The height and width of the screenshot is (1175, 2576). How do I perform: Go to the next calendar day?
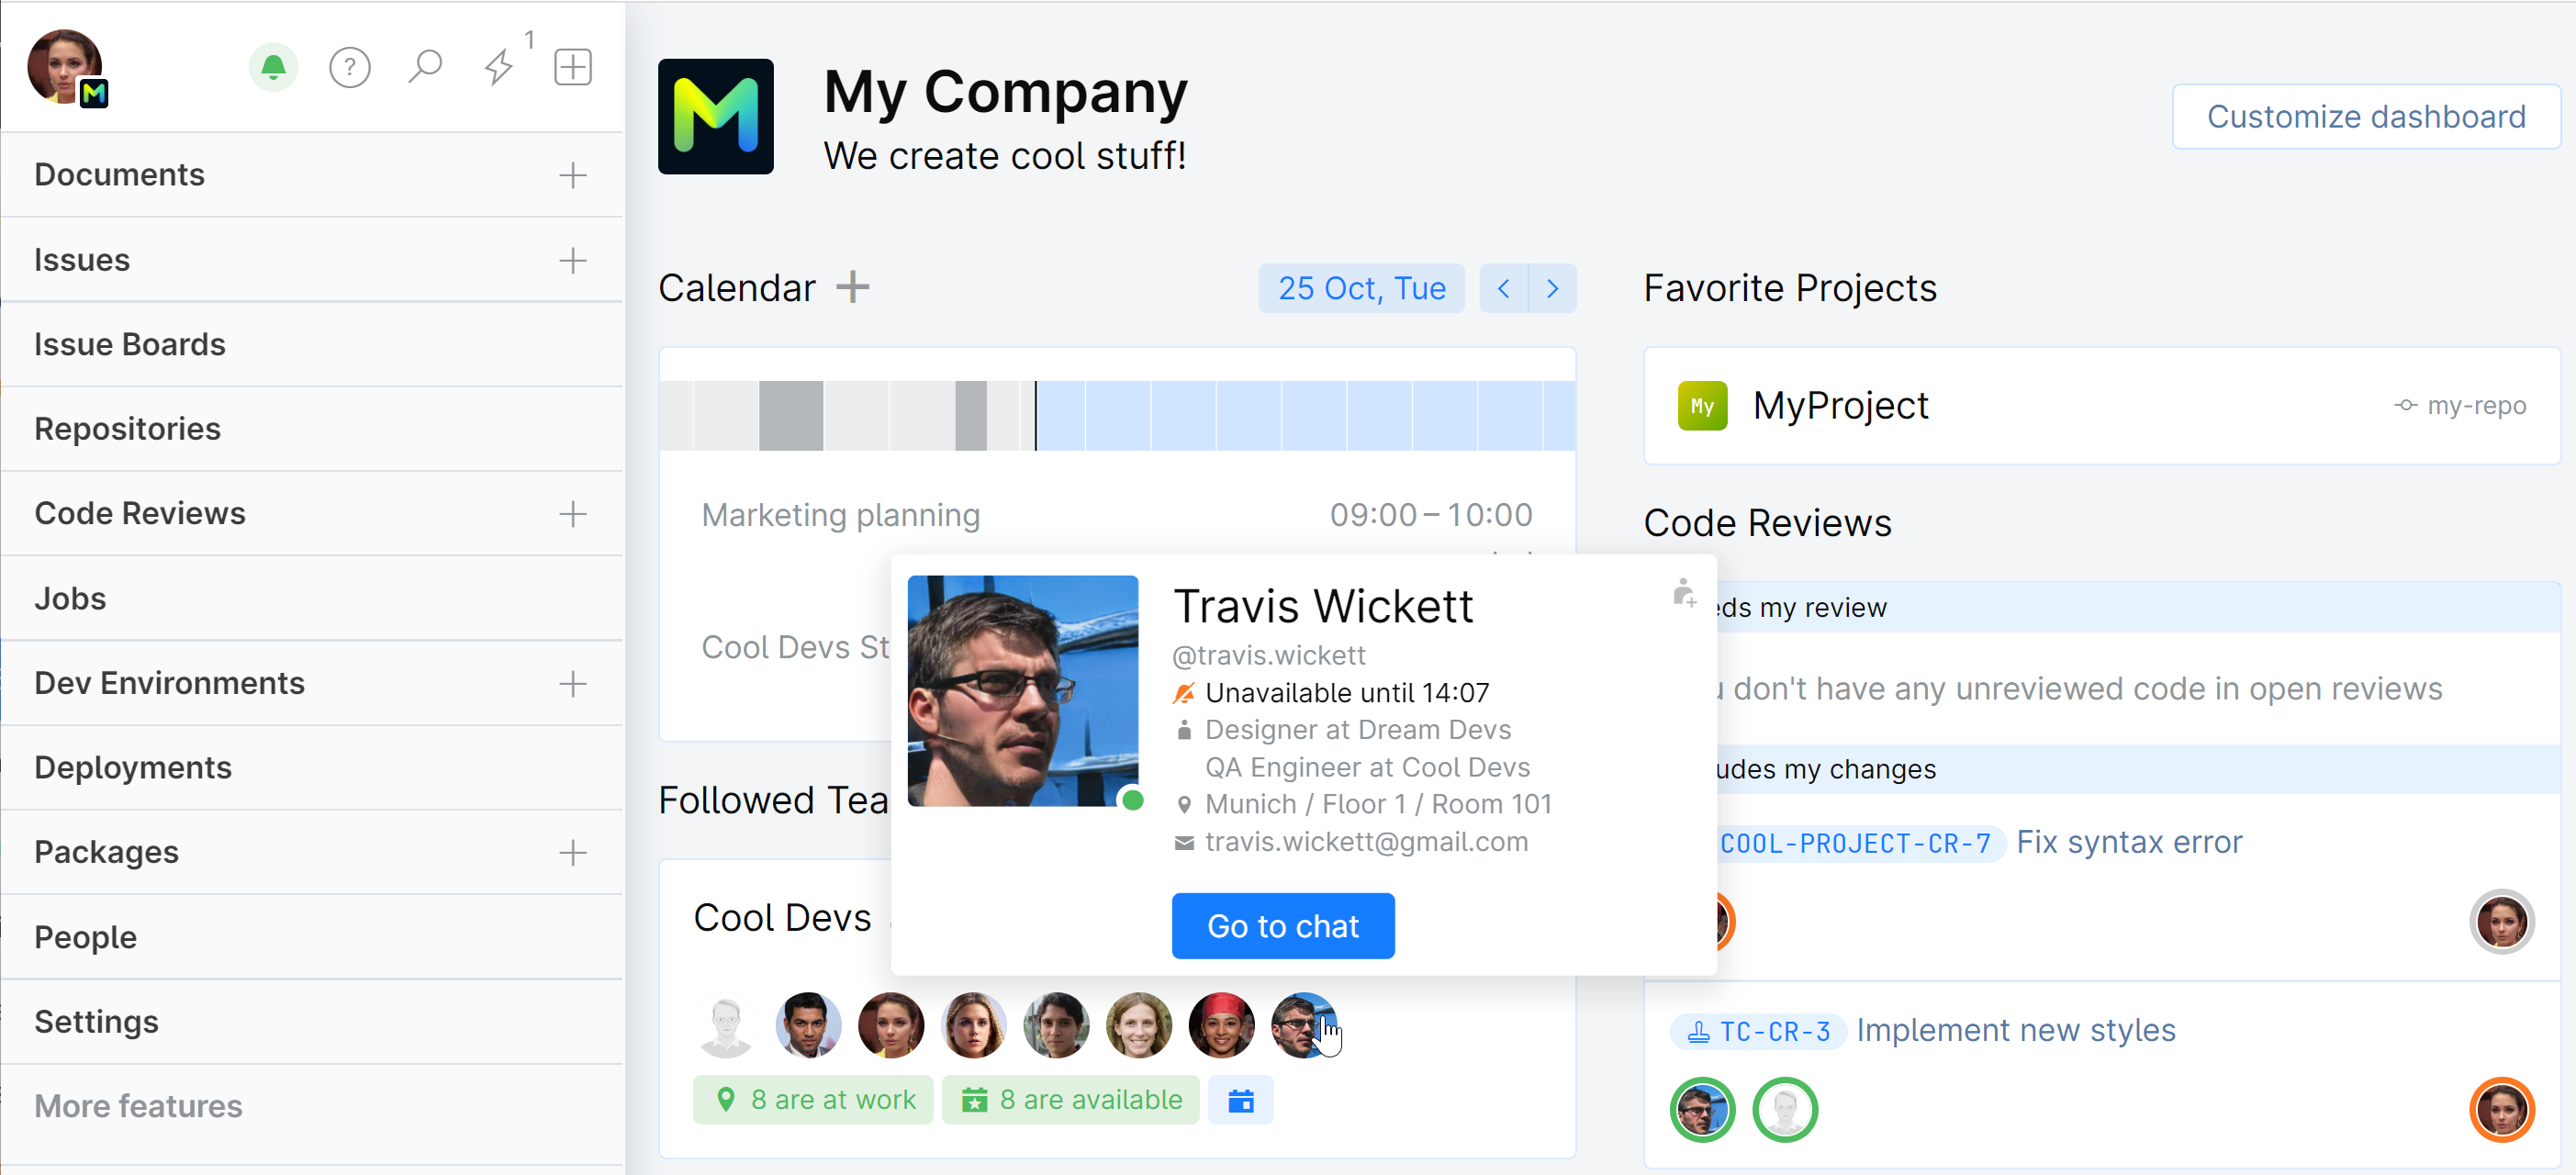click(x=1552, y=289)
